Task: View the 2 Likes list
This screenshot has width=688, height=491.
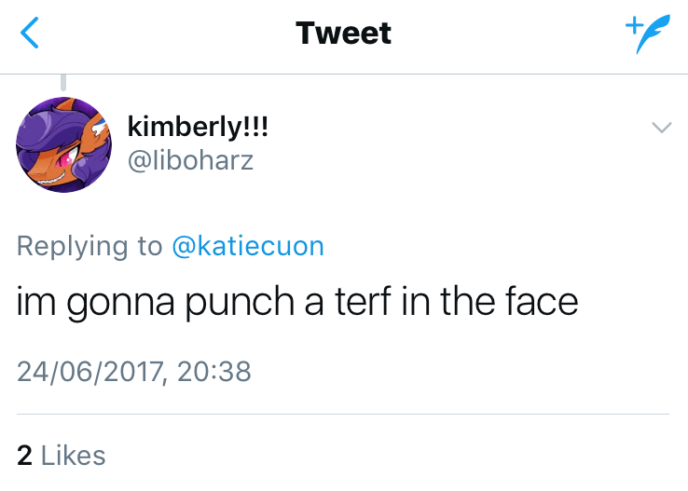Action: point(62,456)
